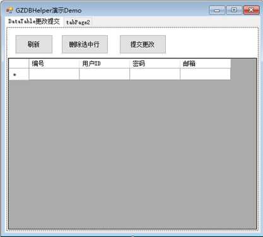Viewport: 263px width, 237px height.
Task: Click the 邮箱 column header
Action: click(206, 63)
